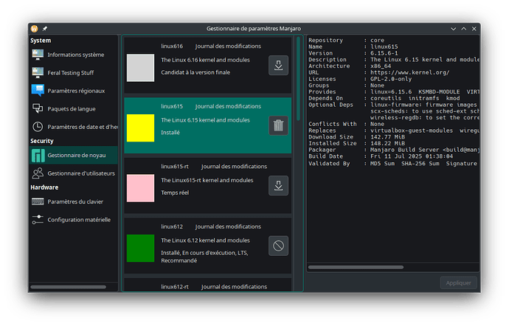Open Informations système settings icon

[x=38, y=55]
